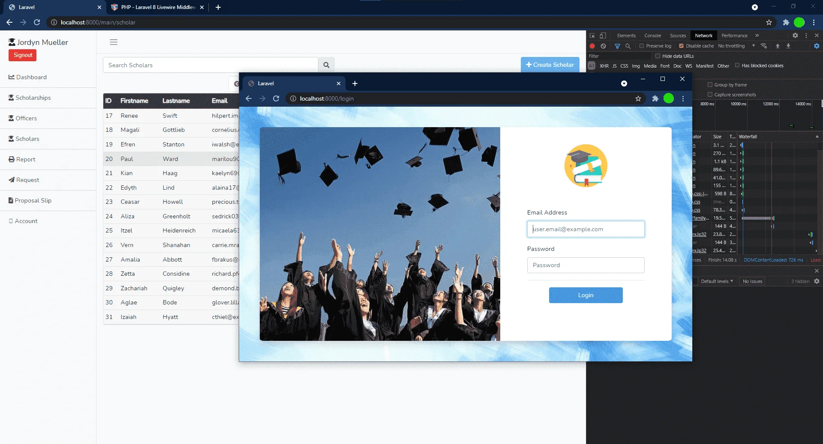This screenshot has height=444, width=823.
Task: Stop network recording with the red dot
Action: coord(592,46)
